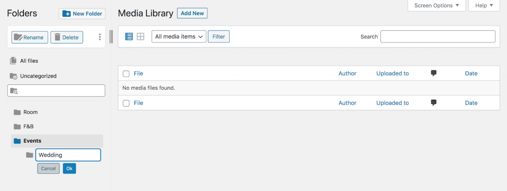Screen dimensions: 507x191
Task: Delete the selected folder
Action: 67,38
